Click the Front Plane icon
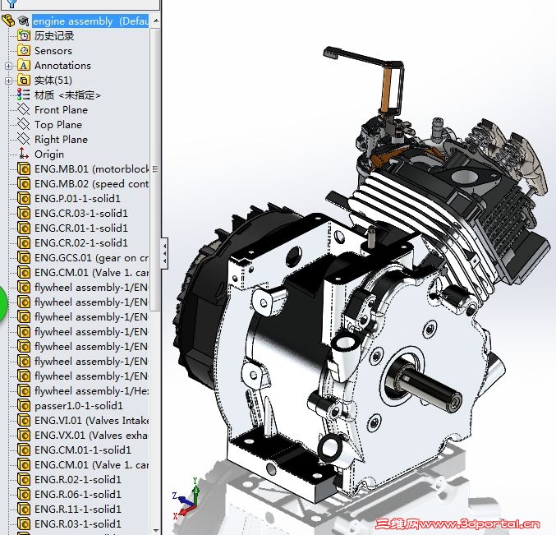556x535 pixels. click(24, 109)
